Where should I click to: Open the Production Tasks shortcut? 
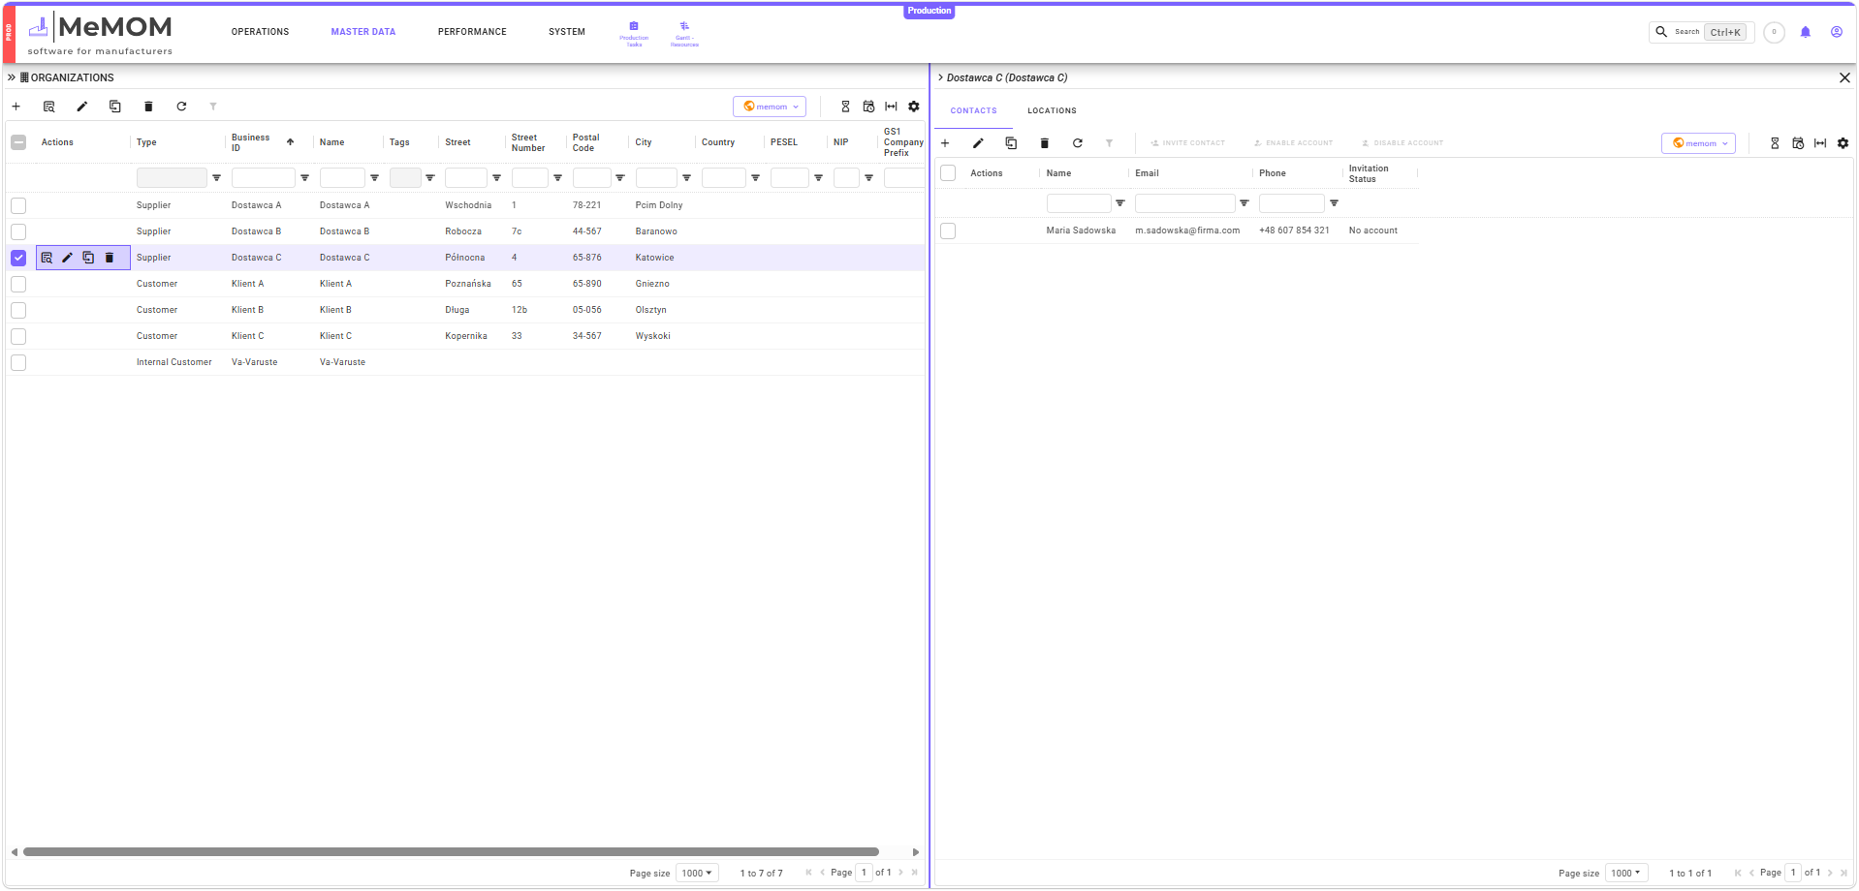(634, 33)
